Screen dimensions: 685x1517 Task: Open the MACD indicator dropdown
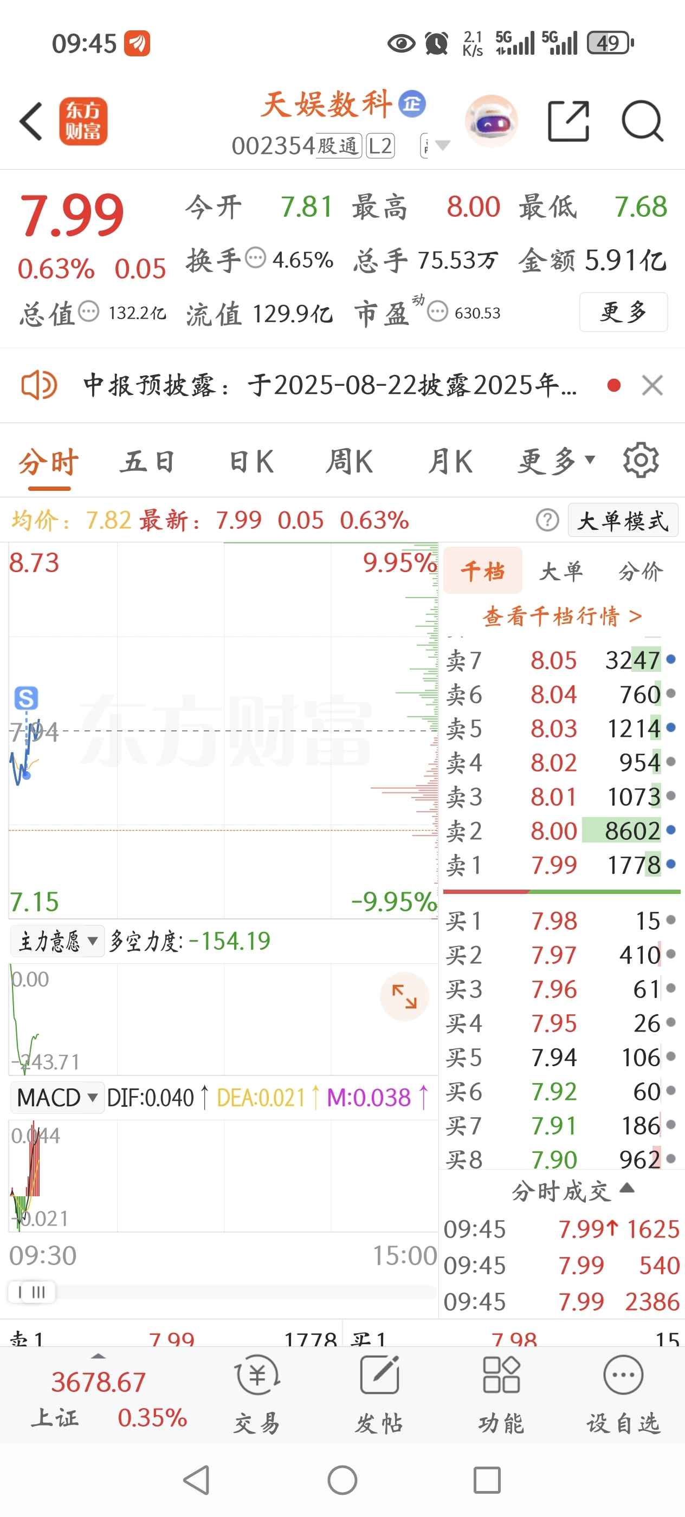(x=57, y=1098)
